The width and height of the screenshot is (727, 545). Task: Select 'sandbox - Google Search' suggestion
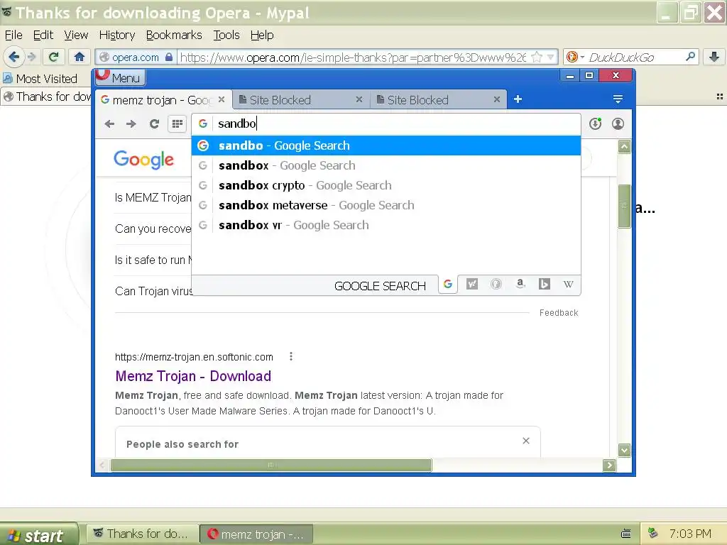click(x=386, y=165)
